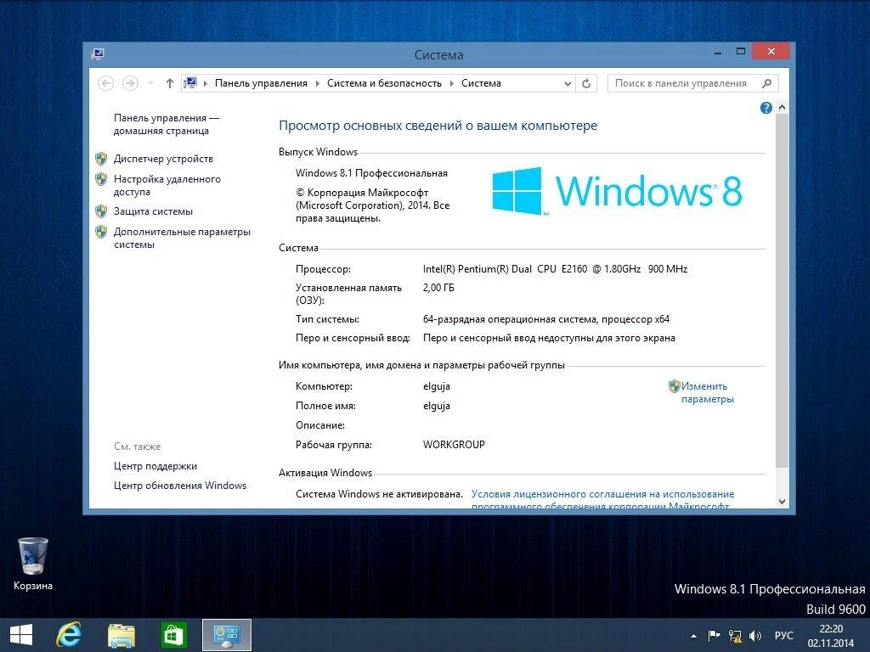Click the computer icon in address bar
870x652 pixels.
pos(190,83)
